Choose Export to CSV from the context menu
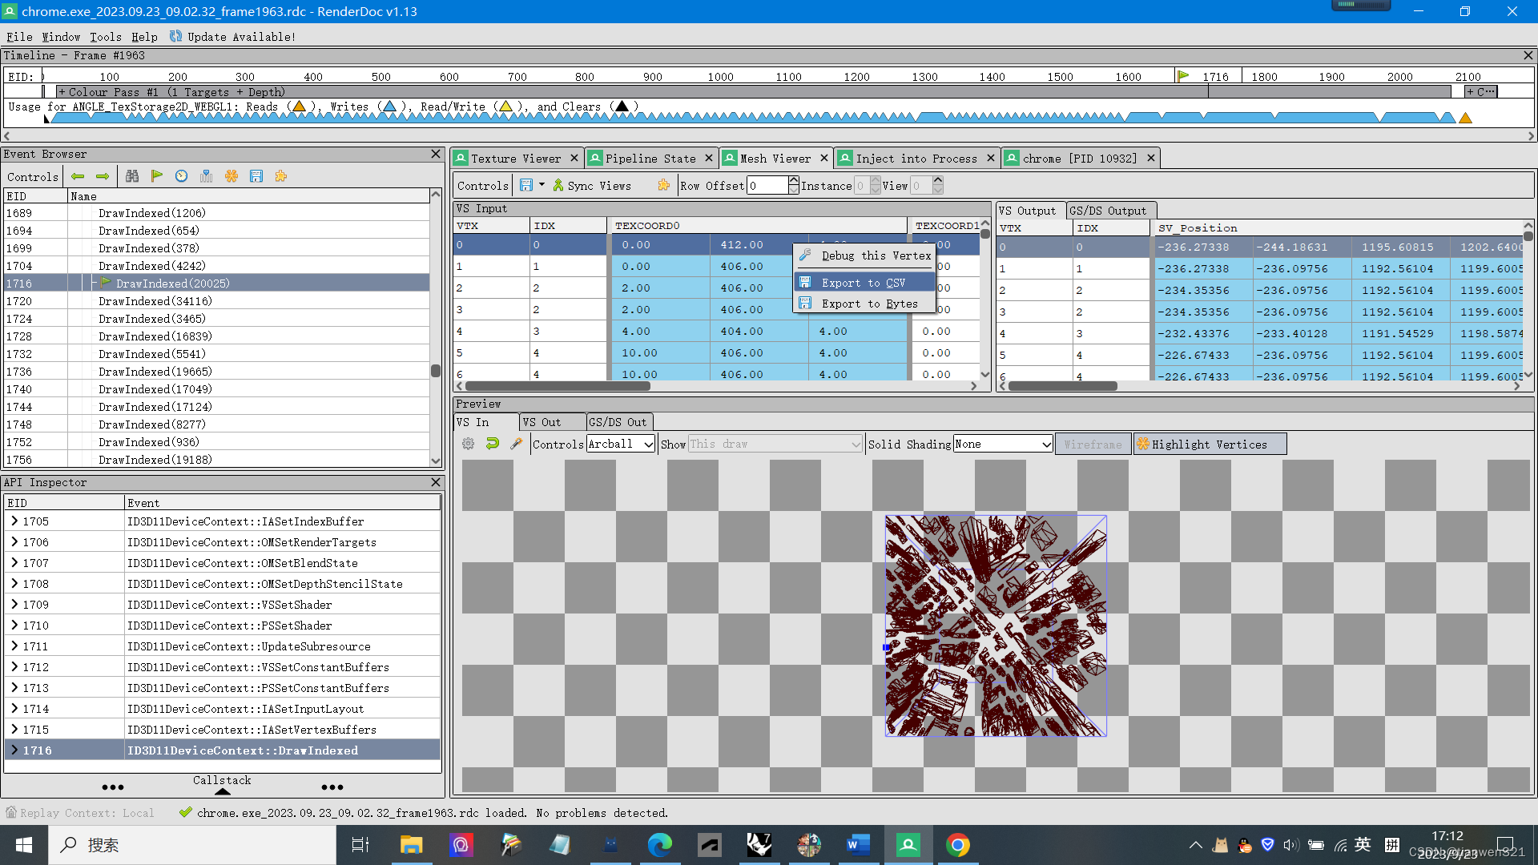 864,282
